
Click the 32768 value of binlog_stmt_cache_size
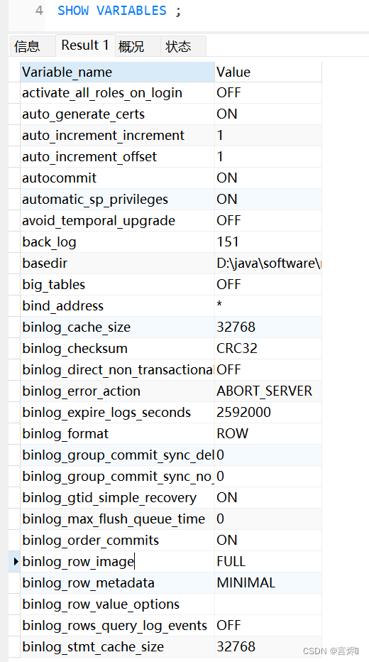[x=268, y=647]
